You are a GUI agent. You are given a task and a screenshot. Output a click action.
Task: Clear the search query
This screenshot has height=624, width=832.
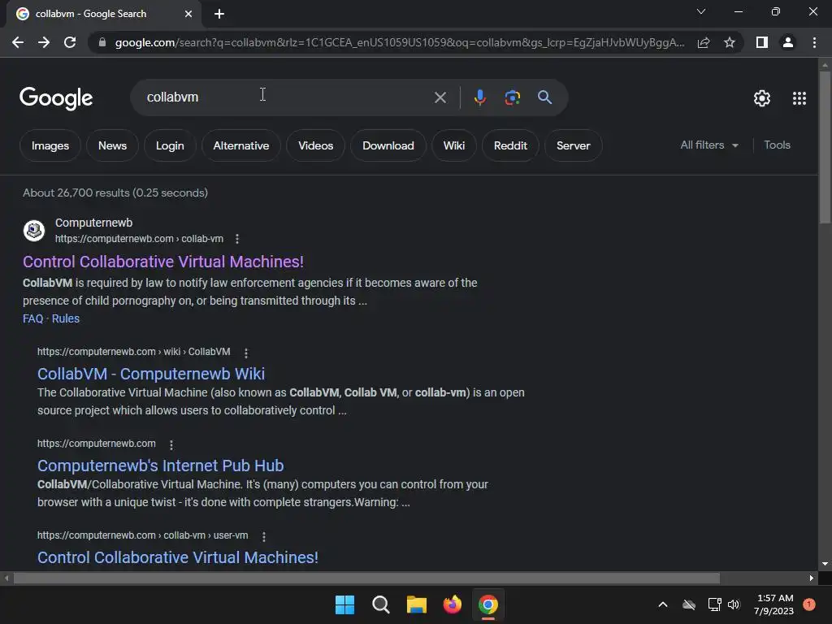click(440, 97)
